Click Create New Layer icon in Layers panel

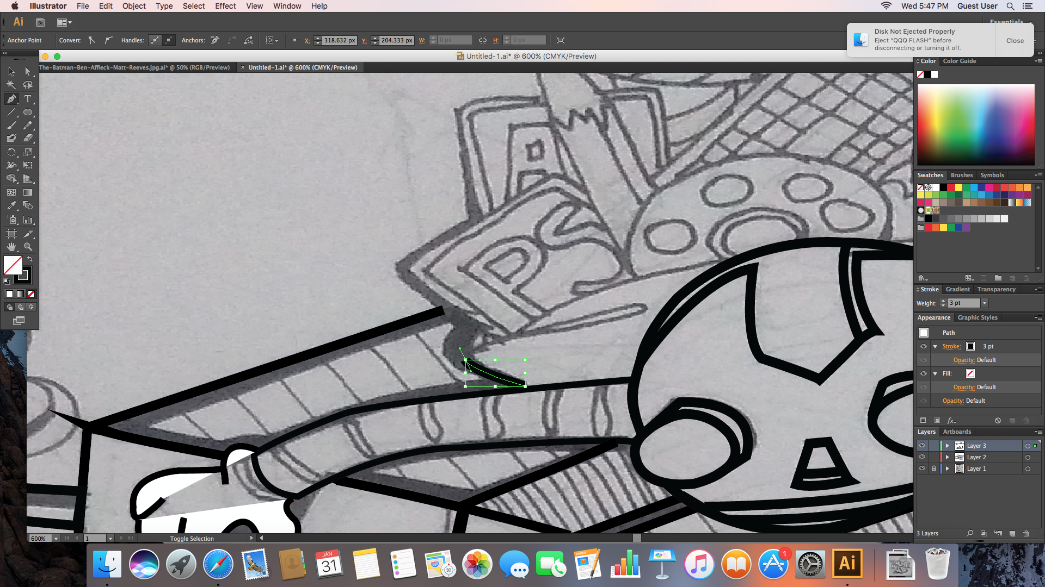[1012, 534]
